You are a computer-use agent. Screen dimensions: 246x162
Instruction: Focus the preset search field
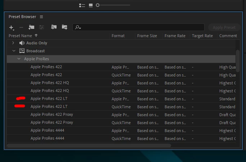pos(139,27)
